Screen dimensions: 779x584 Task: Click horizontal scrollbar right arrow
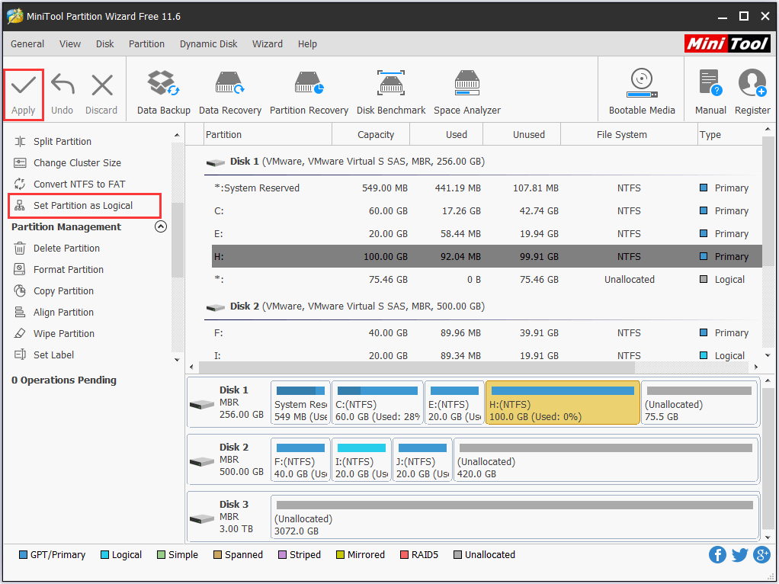[755, 367]
